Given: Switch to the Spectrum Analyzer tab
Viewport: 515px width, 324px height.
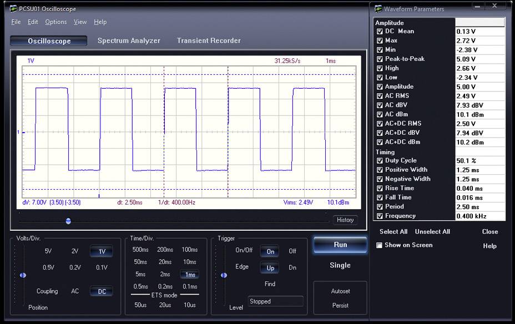Looking at the screenshot, I should tap(129, 40).
